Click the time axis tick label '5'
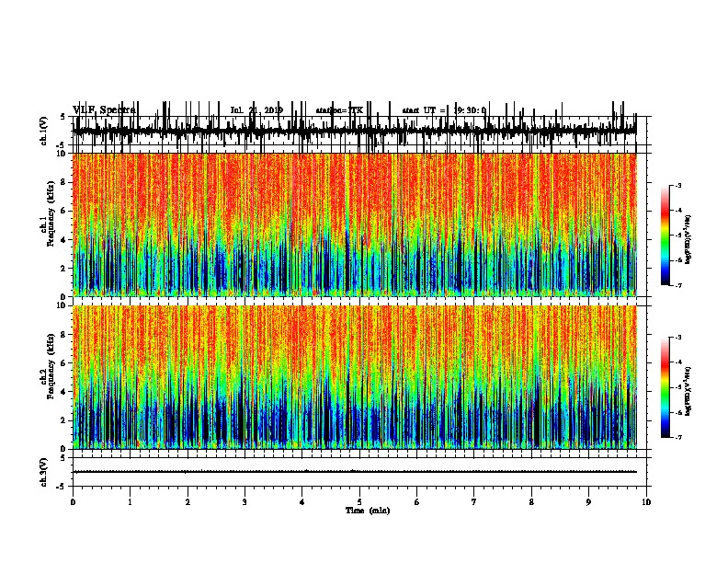Image resolution: width=728 pixels, height=563 pixels. click(359, 502)
